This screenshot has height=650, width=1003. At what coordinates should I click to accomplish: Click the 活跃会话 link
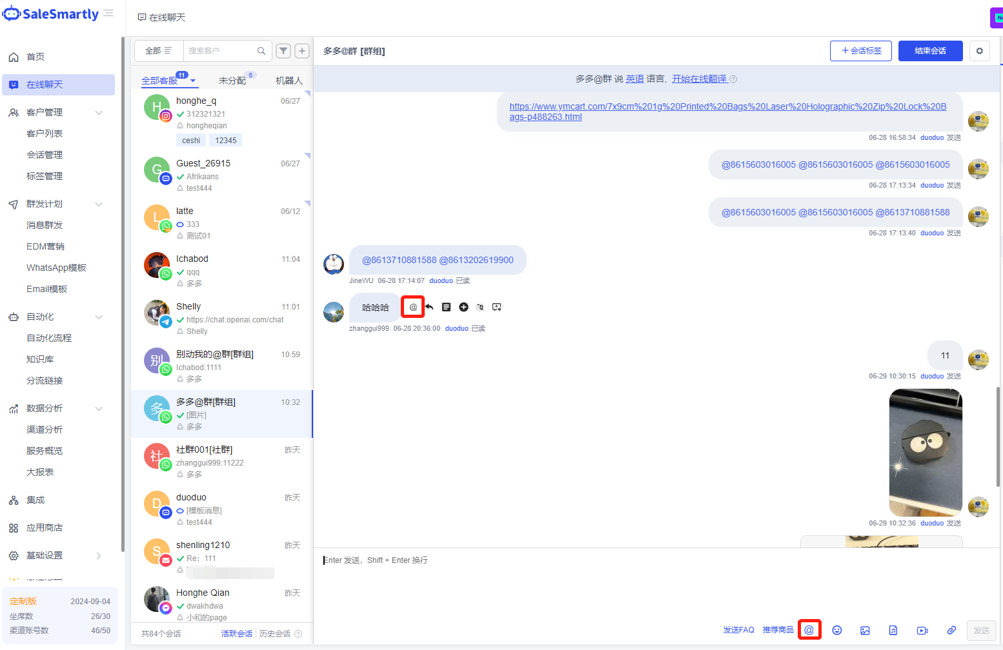tap(237, 634)
